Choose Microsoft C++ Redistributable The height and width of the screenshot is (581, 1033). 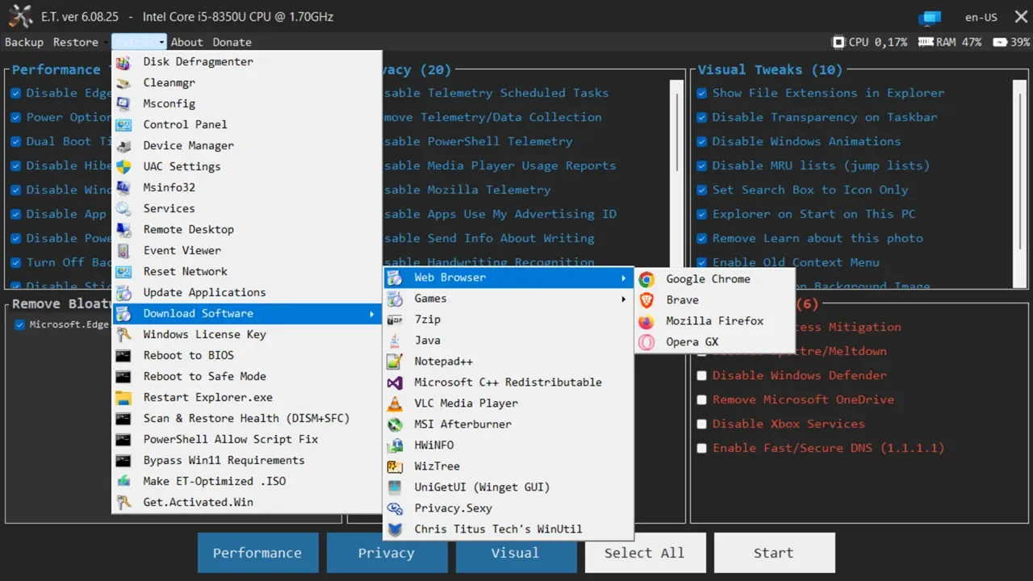click(x=508, y=382)
